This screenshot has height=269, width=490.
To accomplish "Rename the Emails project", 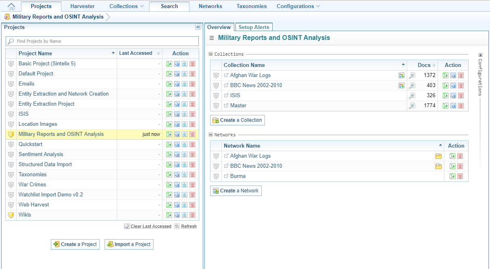I will click(x=169, y=84).
